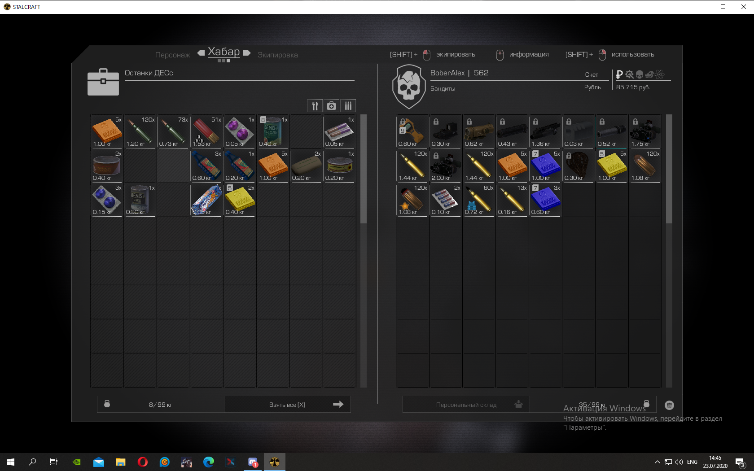The image size is (754, 471).
Task: Pick the 73x green cartridges in loot
Action: tap(173, 131)
